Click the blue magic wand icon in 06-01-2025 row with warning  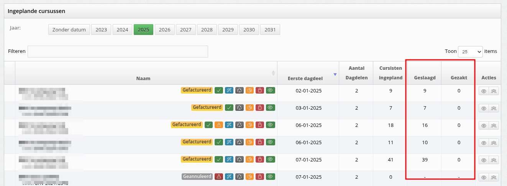[x=229, y=125]
